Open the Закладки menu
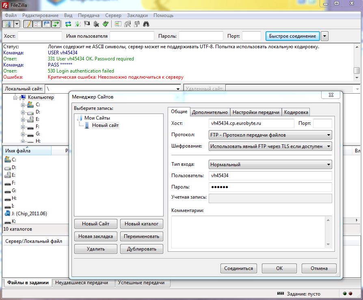This screenshot has height=300, width=363. pyautogui.click(x=137, y=15)
